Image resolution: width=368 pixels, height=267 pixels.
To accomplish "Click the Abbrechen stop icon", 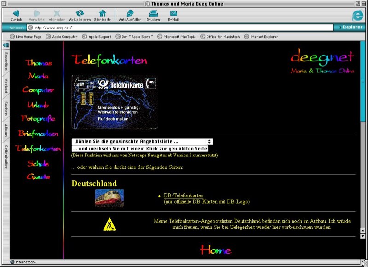I will coord(57,13).
